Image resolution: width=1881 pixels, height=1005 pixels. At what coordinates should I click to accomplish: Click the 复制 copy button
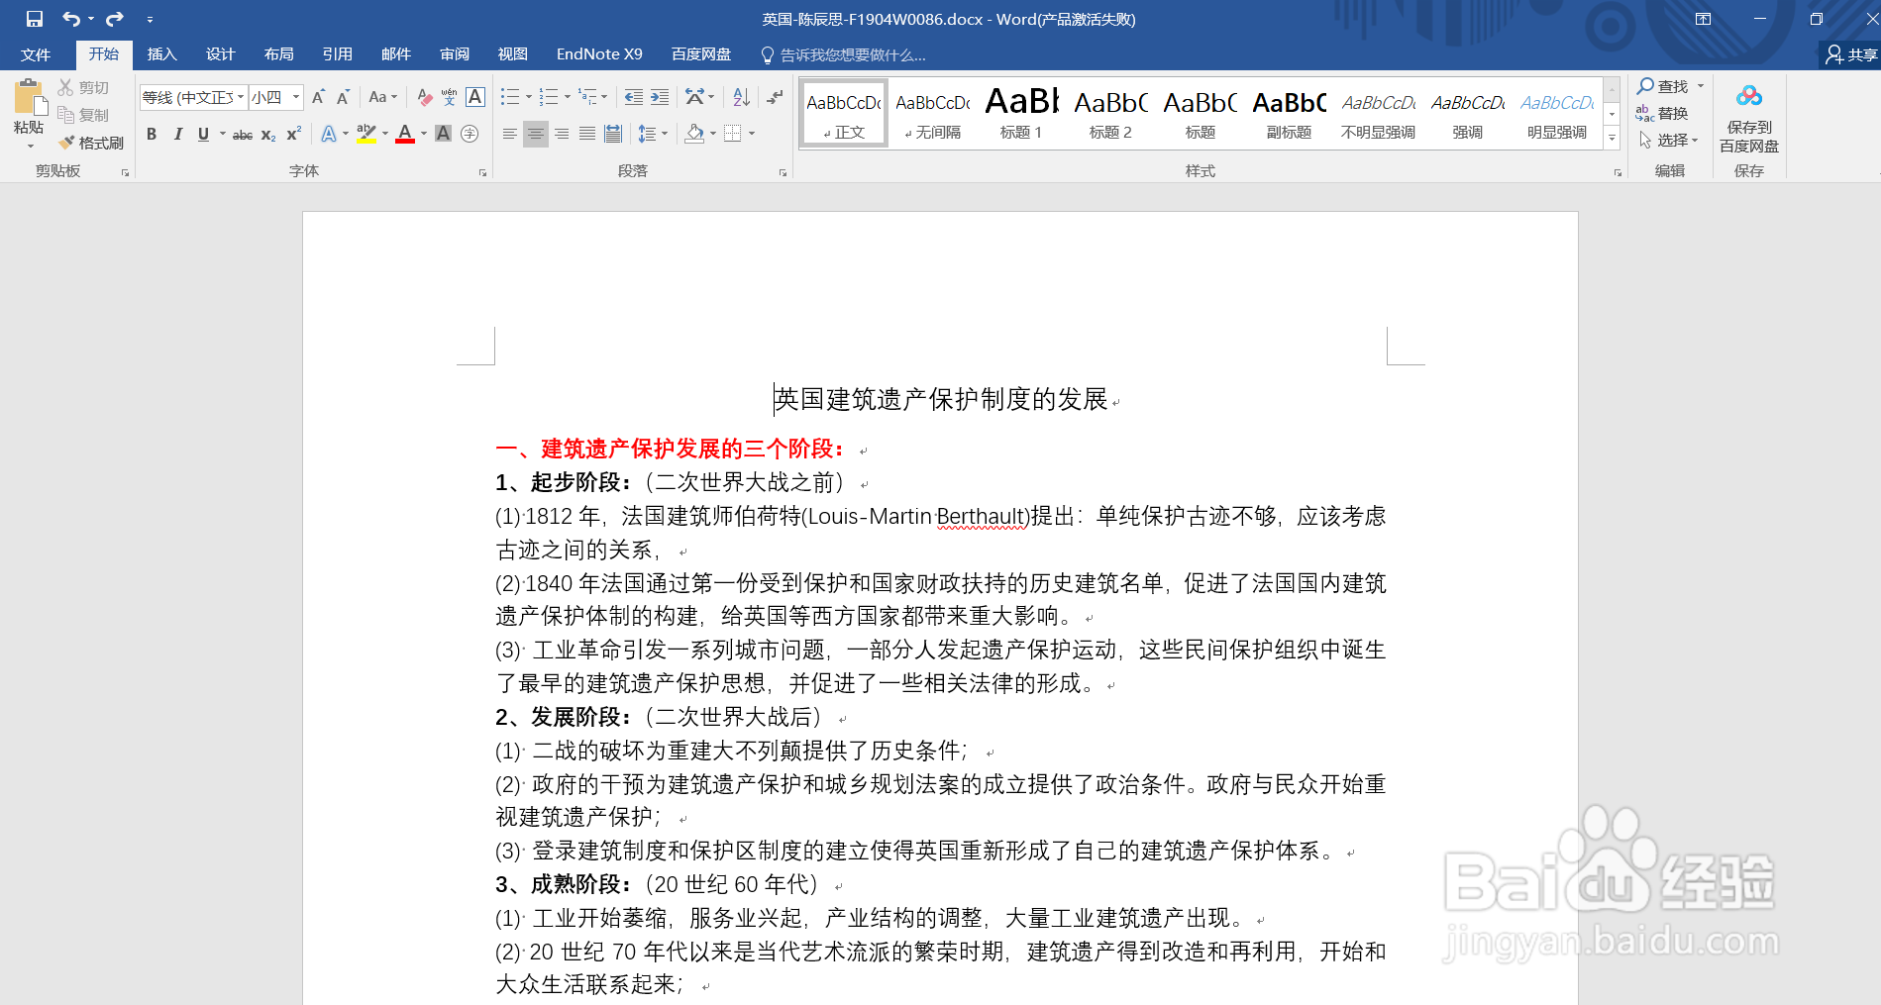(x=87, y=114)
